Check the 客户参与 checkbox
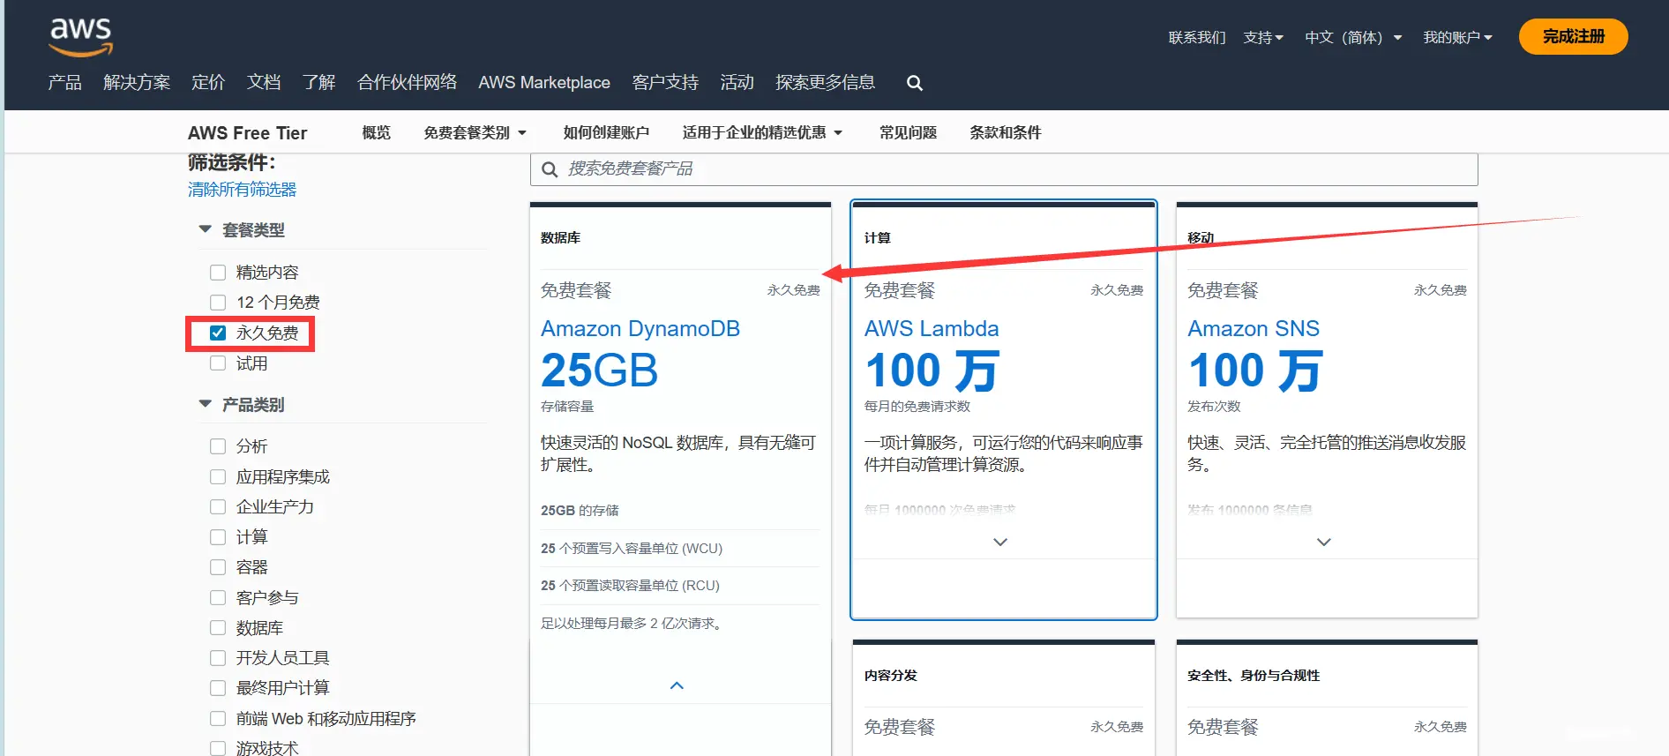 218,598
